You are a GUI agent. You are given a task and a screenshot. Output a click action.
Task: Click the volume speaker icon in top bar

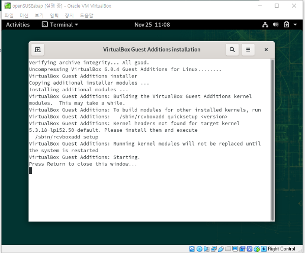coord(276,25)
